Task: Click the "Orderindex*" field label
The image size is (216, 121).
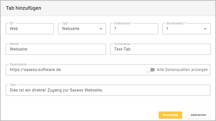Action: 122,23
